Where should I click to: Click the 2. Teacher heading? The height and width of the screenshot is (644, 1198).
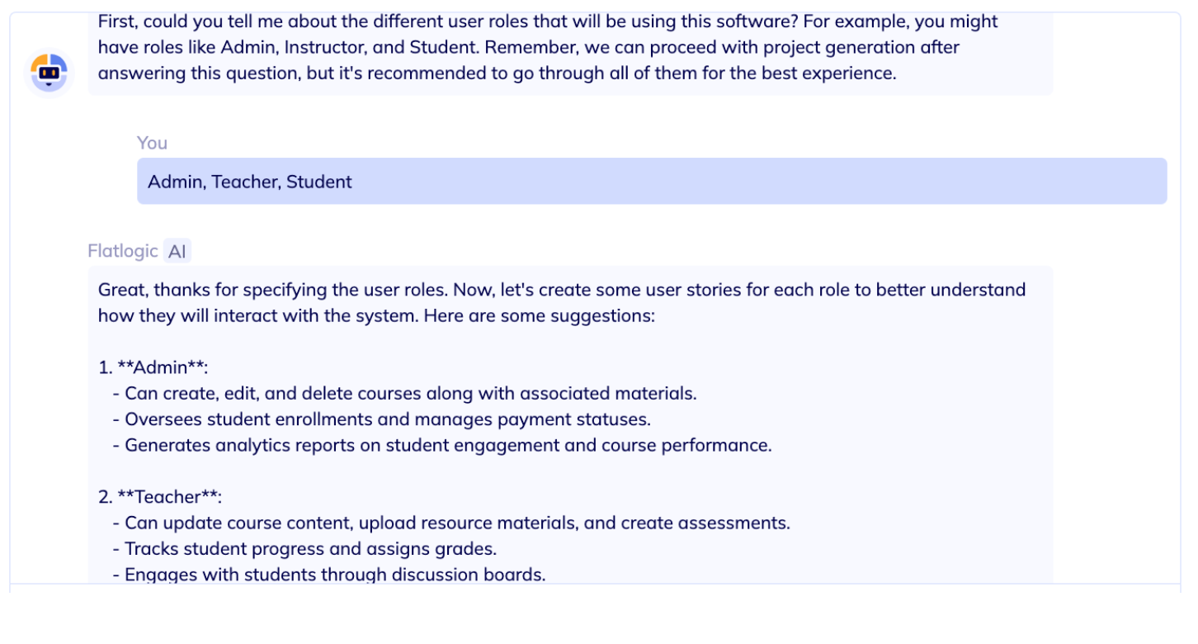point(160,497)
